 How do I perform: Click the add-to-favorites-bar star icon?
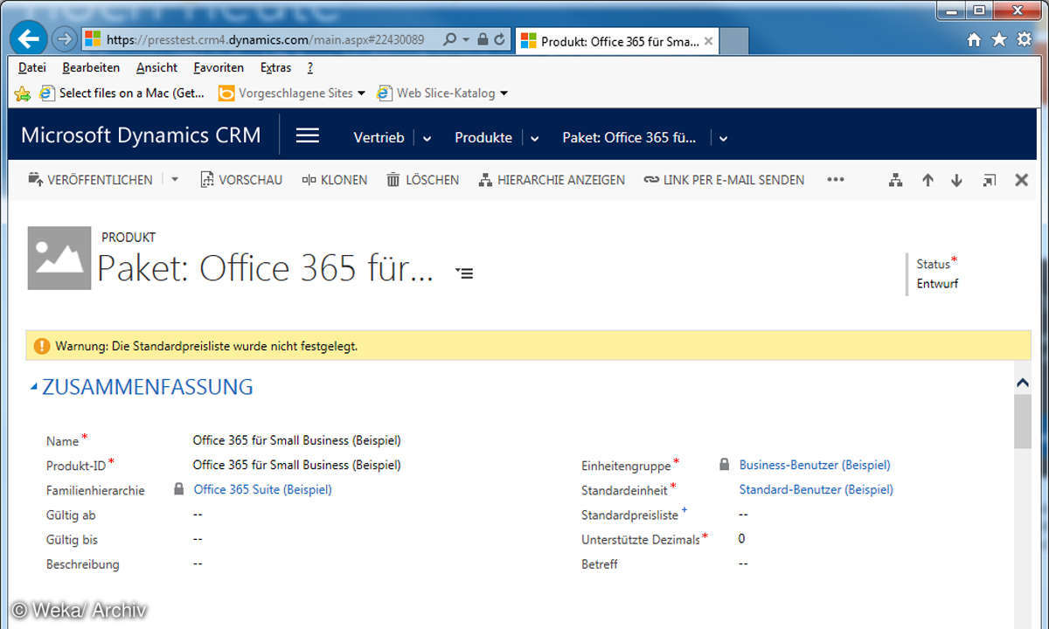(23, 93)
